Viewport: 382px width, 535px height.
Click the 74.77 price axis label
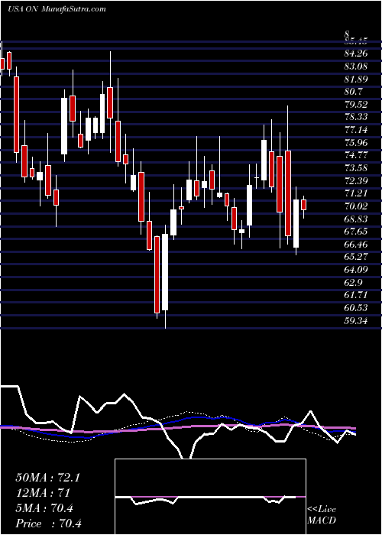356,155
